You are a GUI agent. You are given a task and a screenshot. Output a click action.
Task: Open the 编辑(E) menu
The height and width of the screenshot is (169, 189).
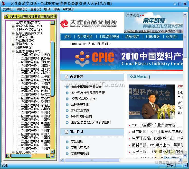click(22, 9)
